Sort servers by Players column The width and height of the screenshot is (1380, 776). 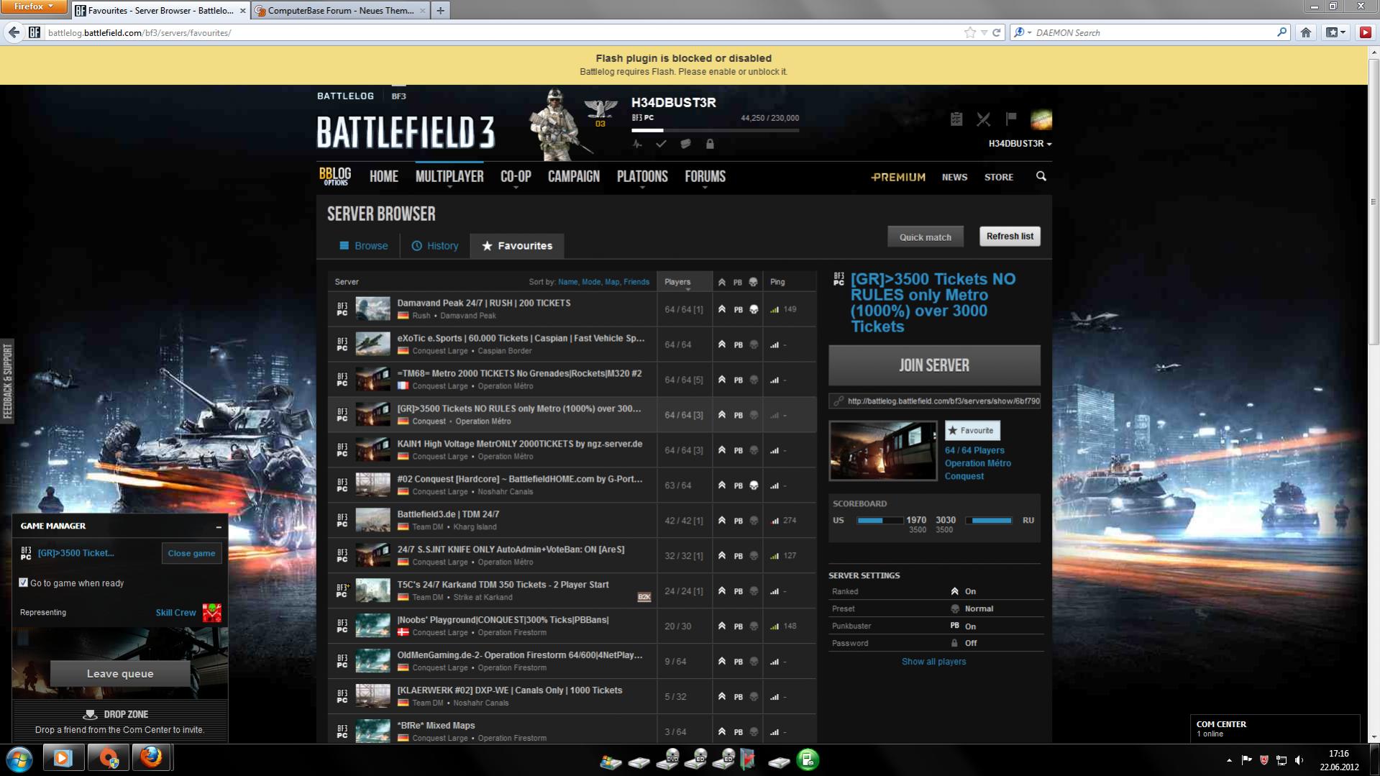coord(677,282)
